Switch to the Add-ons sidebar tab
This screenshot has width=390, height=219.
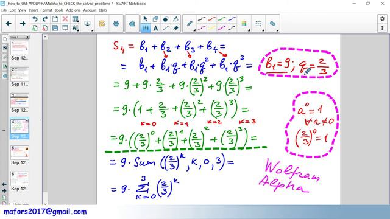point(5,75)
